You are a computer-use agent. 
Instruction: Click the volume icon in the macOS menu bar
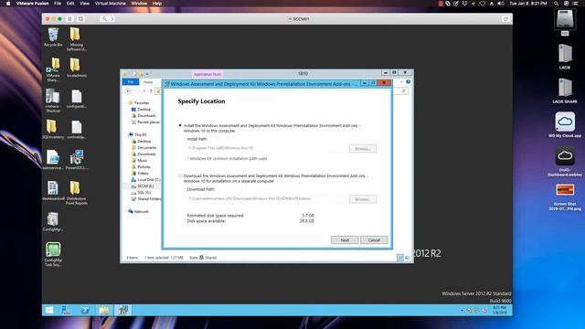(x=501, y=4)
